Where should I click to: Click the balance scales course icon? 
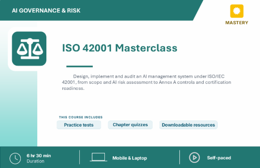29,48
